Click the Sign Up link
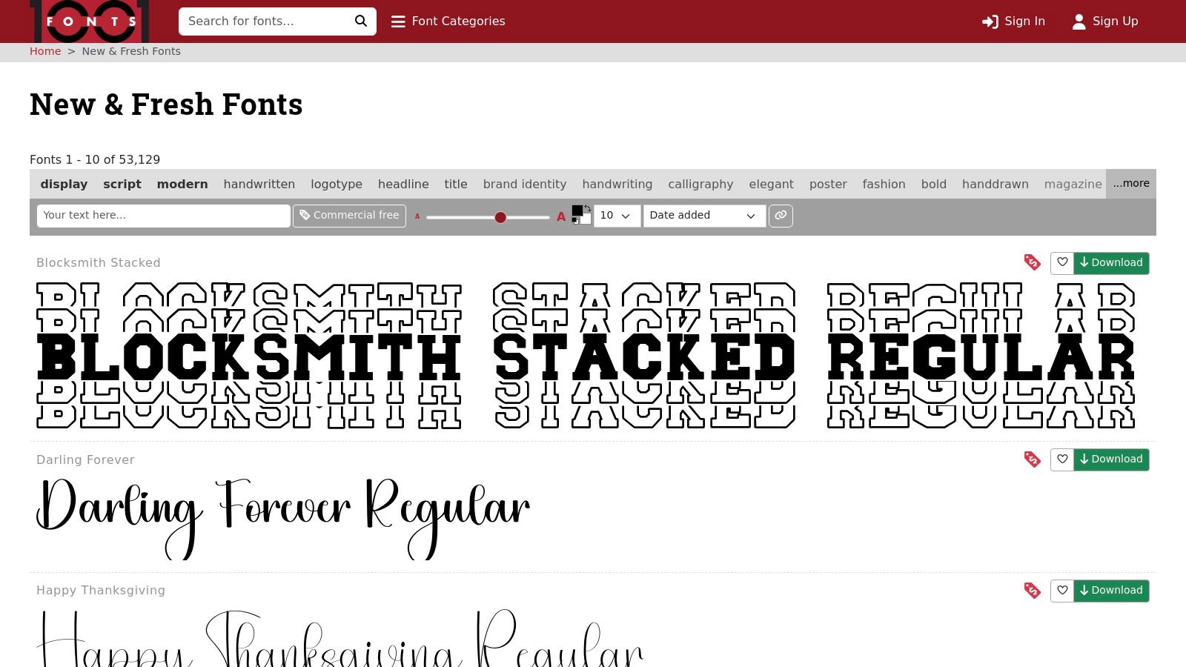Screen dimensions: 1186x667 pos(1104,21)
